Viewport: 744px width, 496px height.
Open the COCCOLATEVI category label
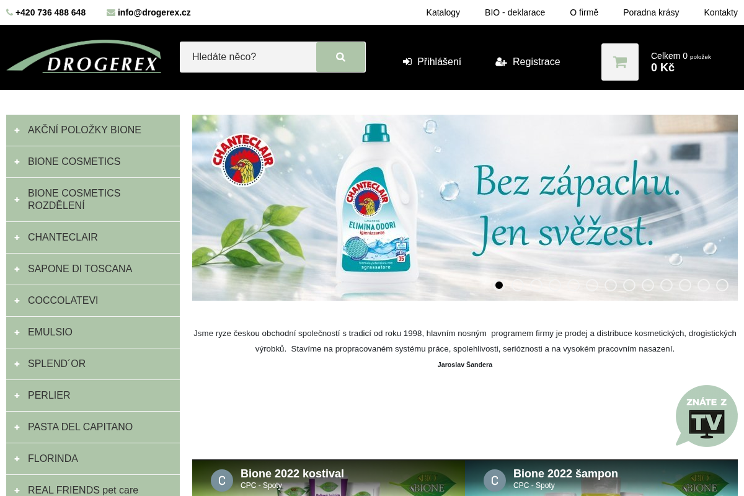(63, 301)
